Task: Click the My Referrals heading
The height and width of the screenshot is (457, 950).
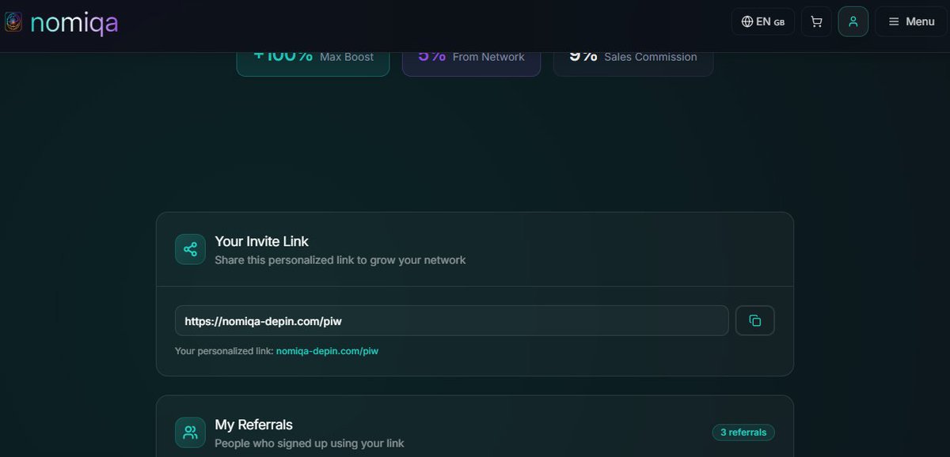Action: click(x=254, y=425)
